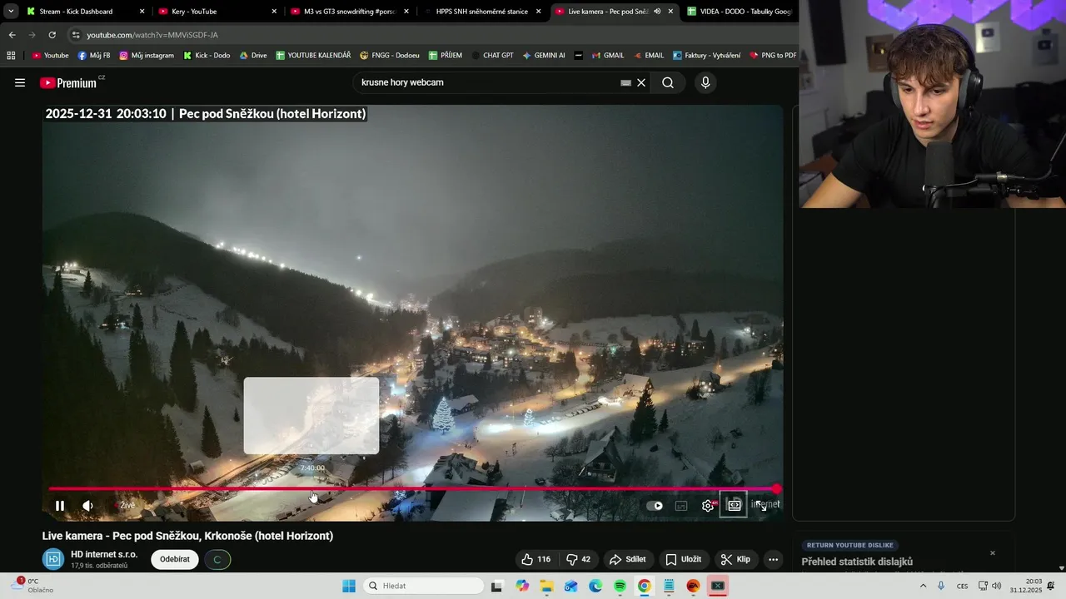
Task: Open more actions three-dot menu
Action: pos(773,559)
